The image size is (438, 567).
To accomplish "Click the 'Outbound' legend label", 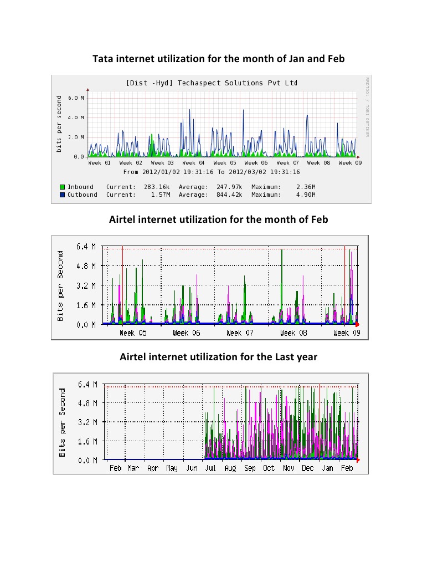I will pyautogui.click(x=83, y=195).
